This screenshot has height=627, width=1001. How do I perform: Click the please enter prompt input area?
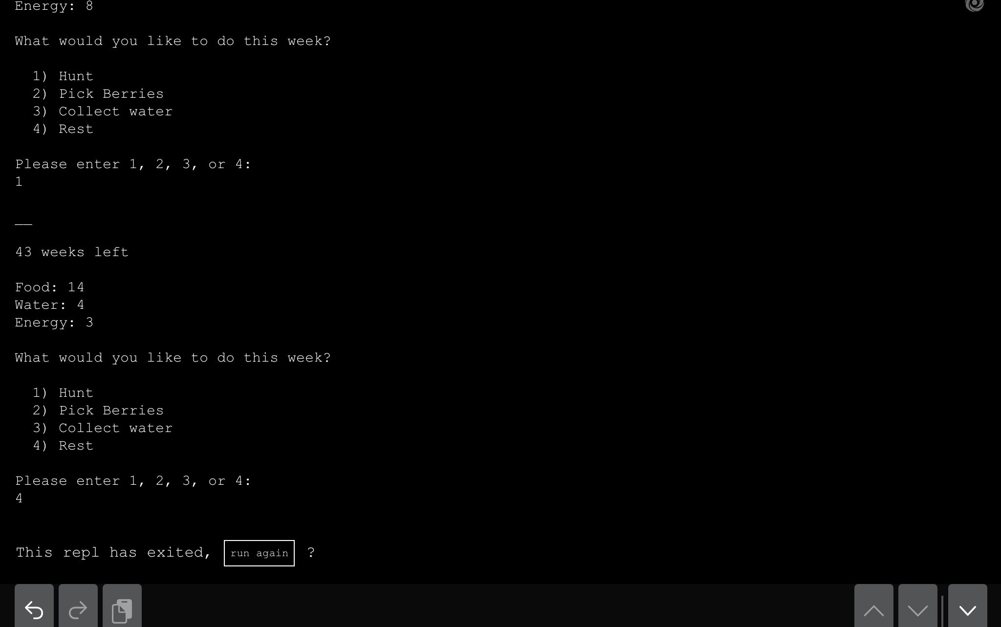[x=19, y=497]
